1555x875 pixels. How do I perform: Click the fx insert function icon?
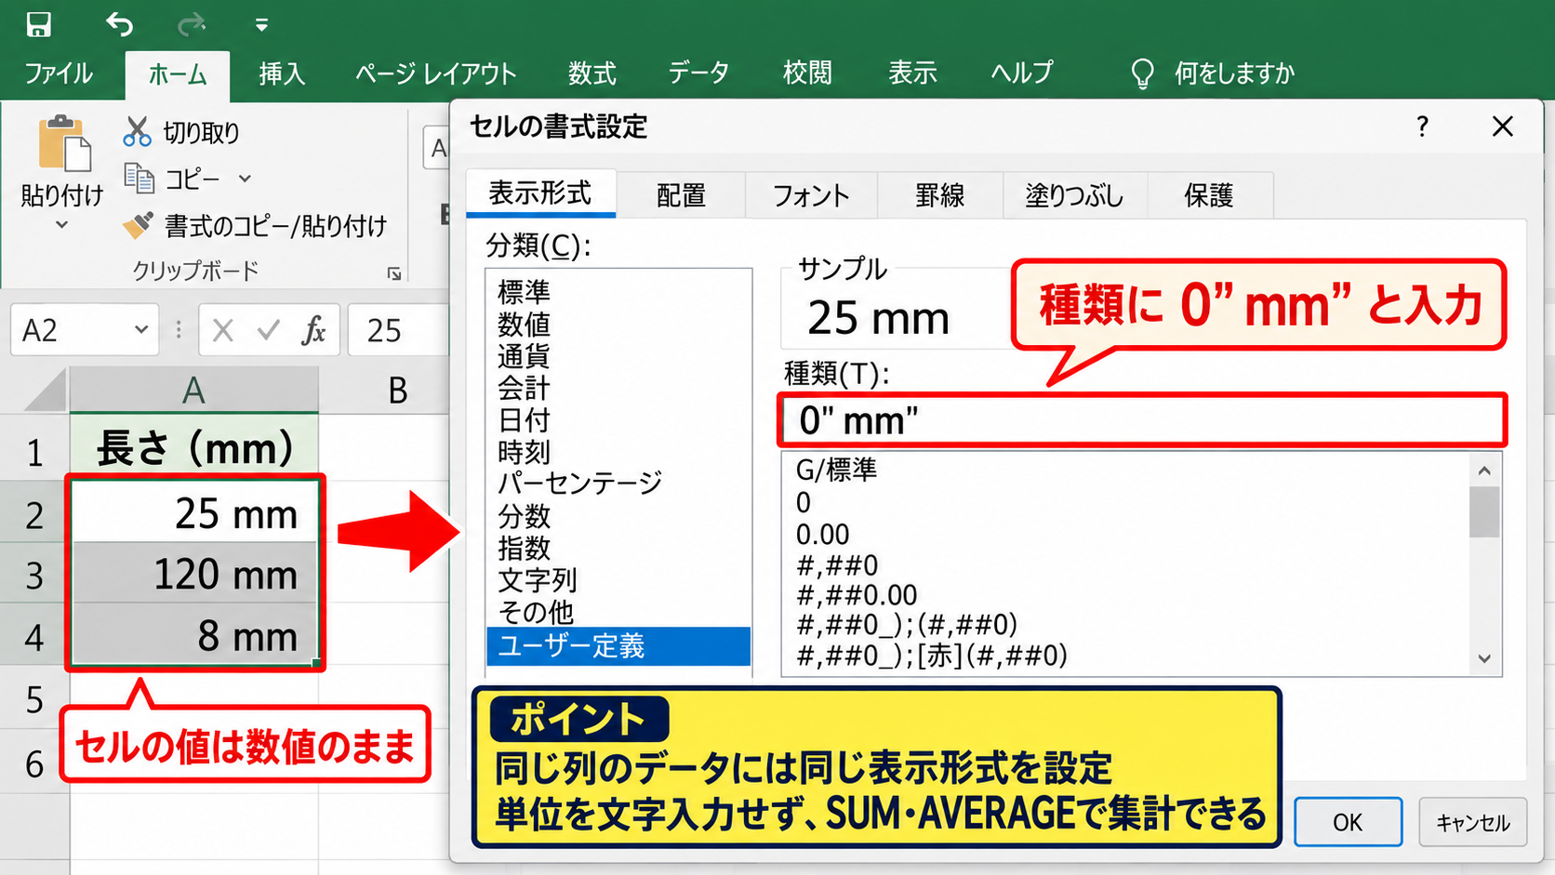pos(313,330)
